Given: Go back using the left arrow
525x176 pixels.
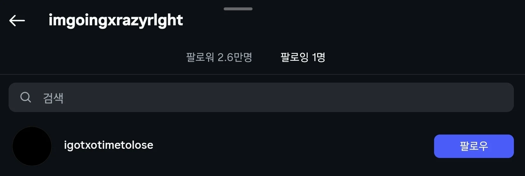Looking at the screenshot, I should [x=17, y=21].
